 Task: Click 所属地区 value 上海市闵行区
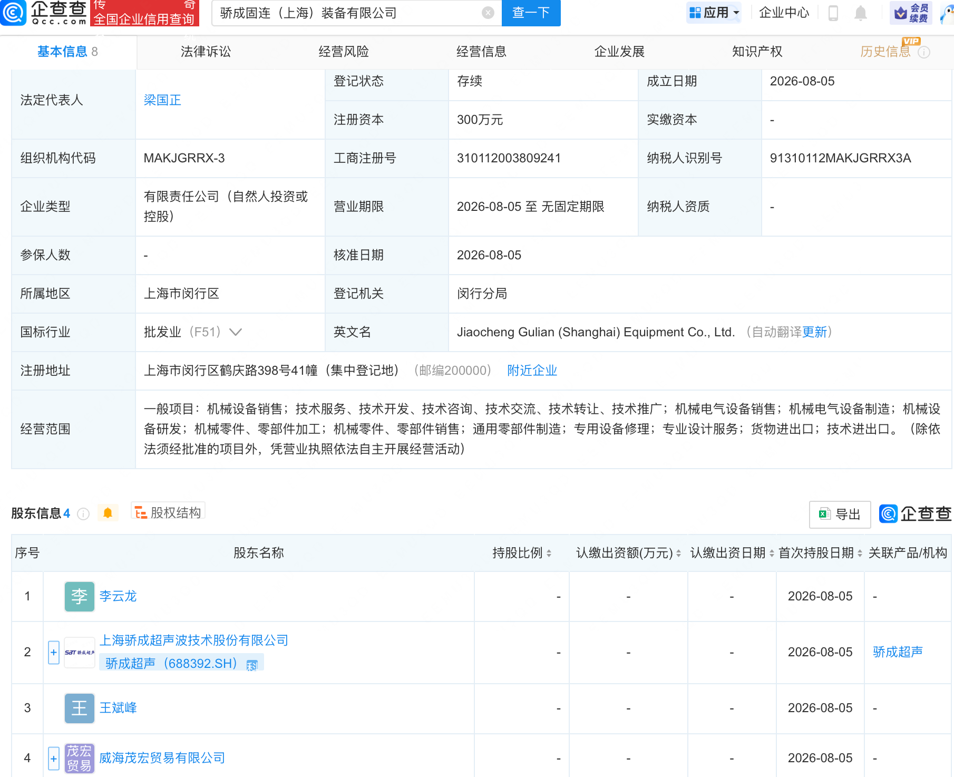point(181,294)
